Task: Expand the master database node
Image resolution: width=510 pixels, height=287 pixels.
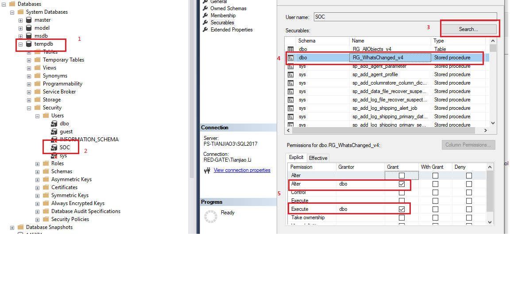Action: click(x=20, y=20)
